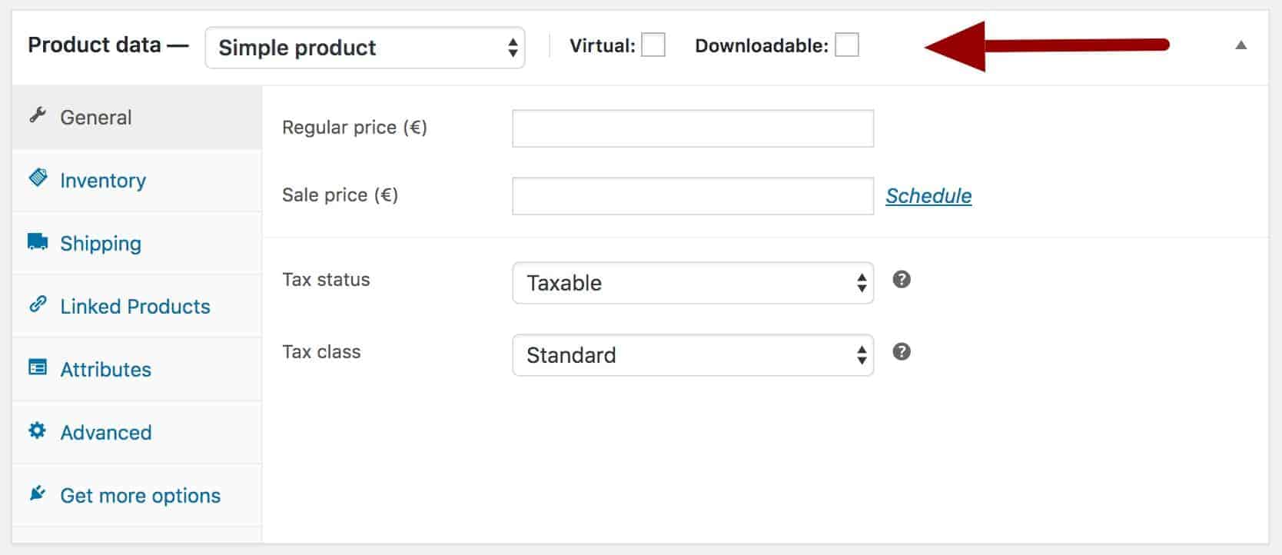
Task: Click the Virtual: label text
Action: 603,46
